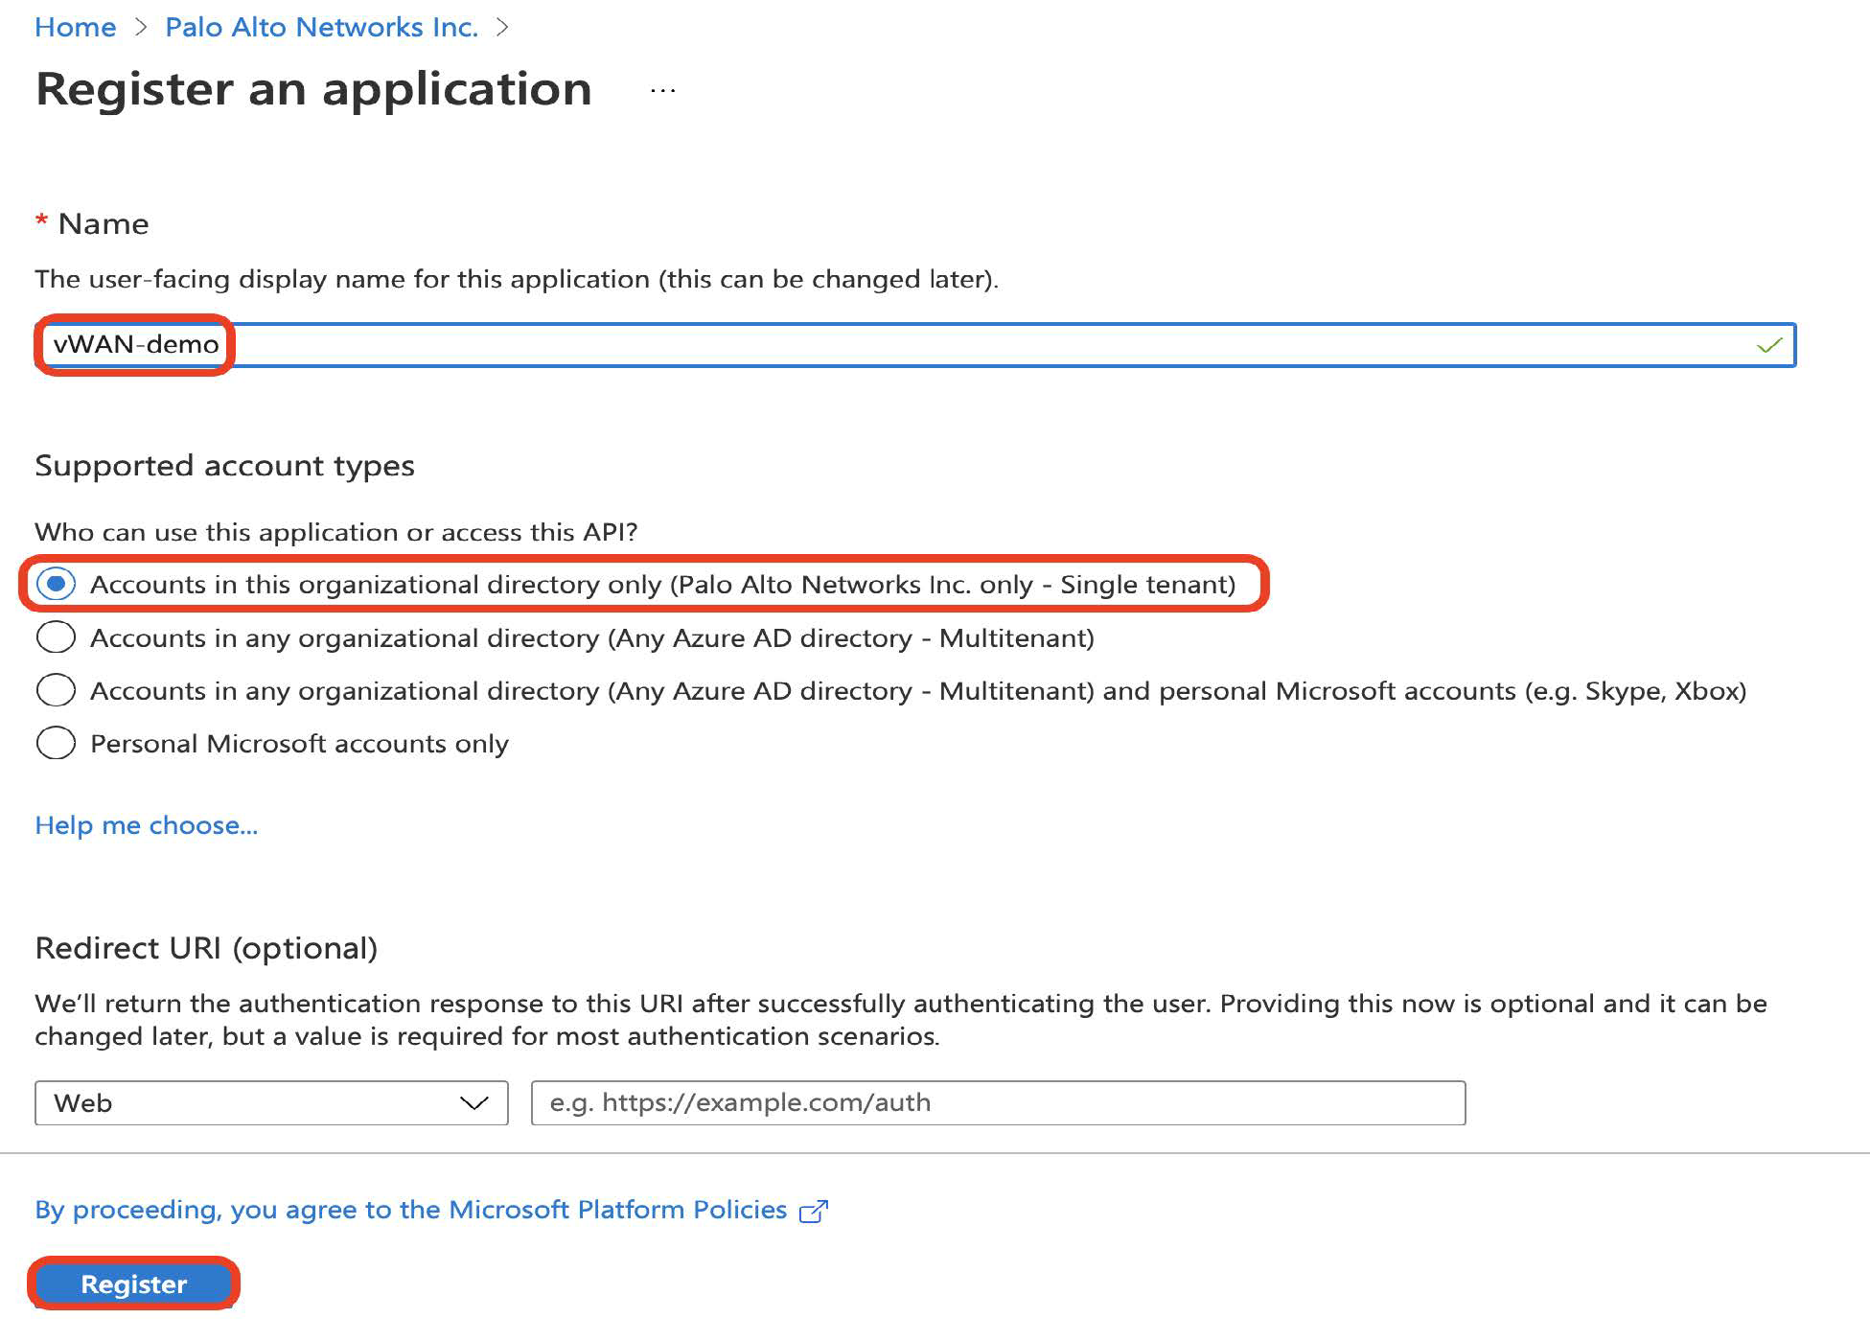Open the Palo Alto Networks Inc. breadcrumb

point(322,27)
